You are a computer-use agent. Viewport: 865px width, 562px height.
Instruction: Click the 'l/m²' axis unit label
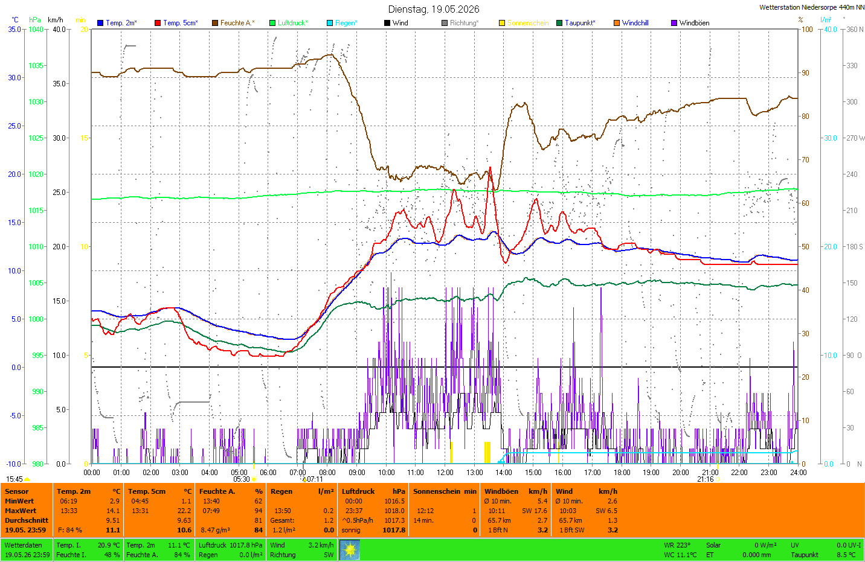826,20
